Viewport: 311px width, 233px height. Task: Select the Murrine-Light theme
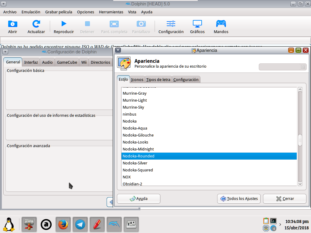click(209, 100)
